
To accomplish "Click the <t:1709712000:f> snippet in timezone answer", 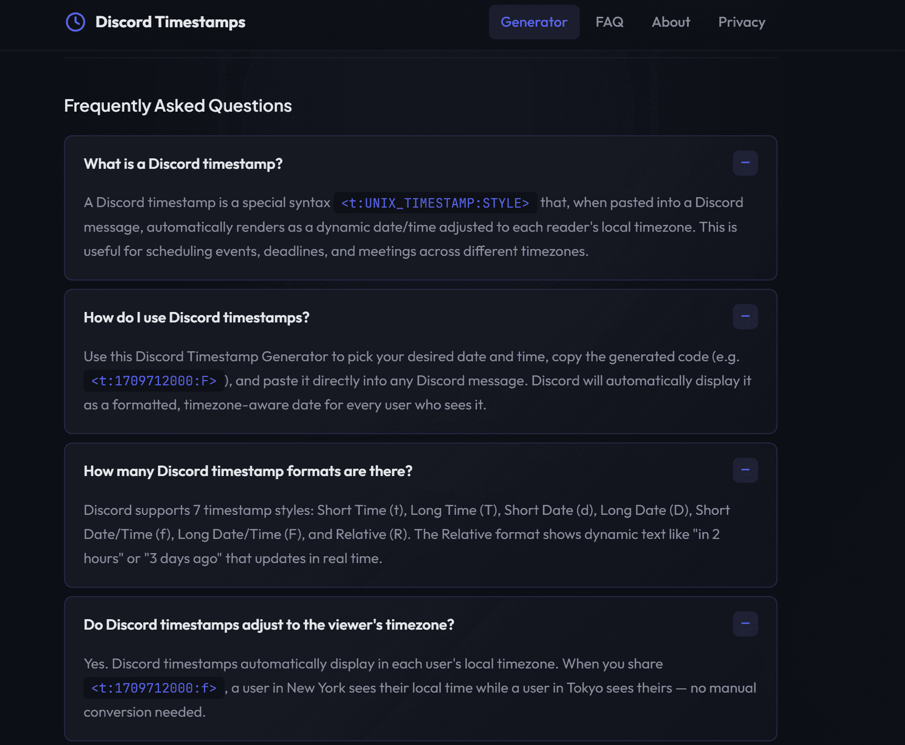I will (153, 687).
